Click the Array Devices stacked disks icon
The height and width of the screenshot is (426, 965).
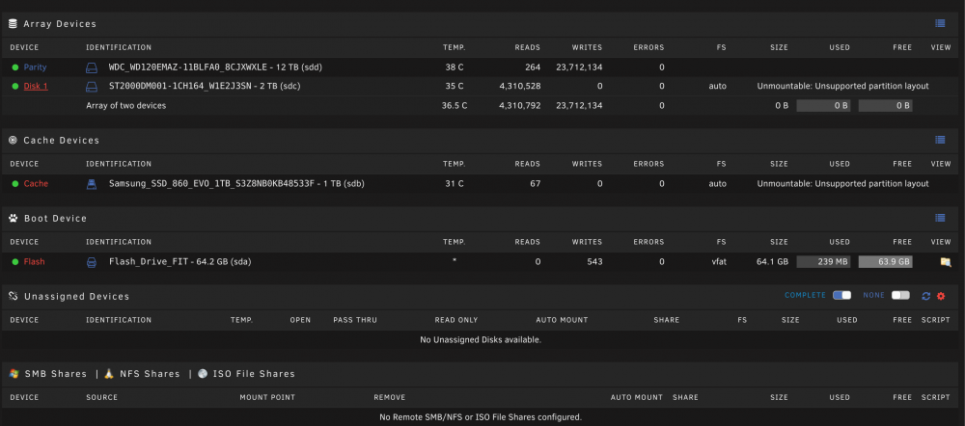[x=13, y=24]
